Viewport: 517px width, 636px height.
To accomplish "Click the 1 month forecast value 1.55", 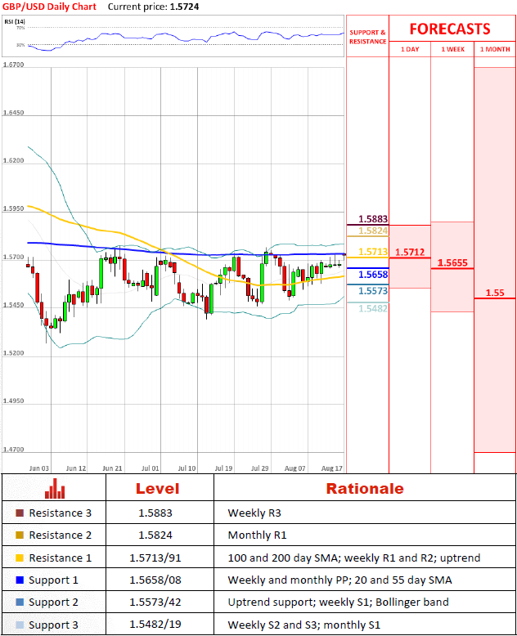I will (x=495, y=293).
